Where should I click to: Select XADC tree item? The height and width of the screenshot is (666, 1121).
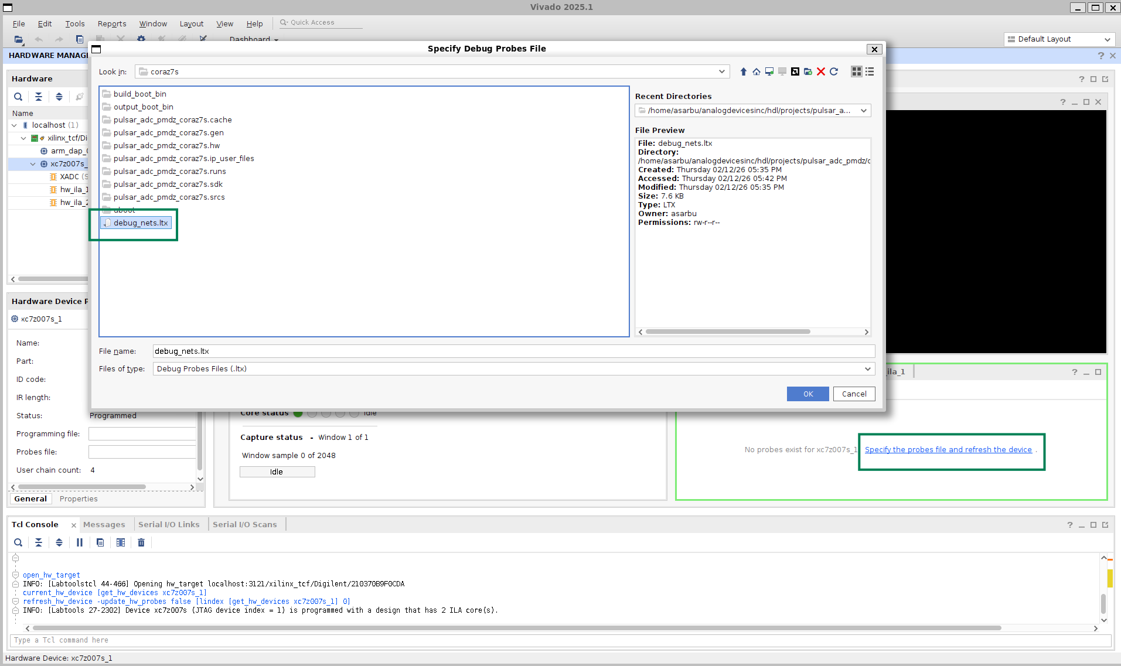tap(69, 177)
